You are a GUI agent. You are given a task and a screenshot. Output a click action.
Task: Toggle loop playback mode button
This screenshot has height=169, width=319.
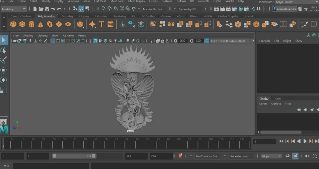[288, 156]
